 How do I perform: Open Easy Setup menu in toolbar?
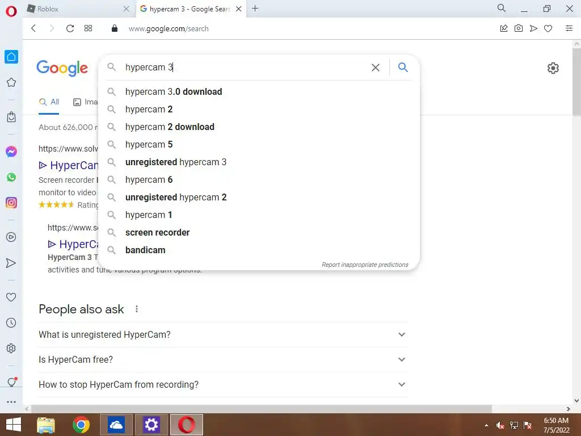[x=569, y=28]
